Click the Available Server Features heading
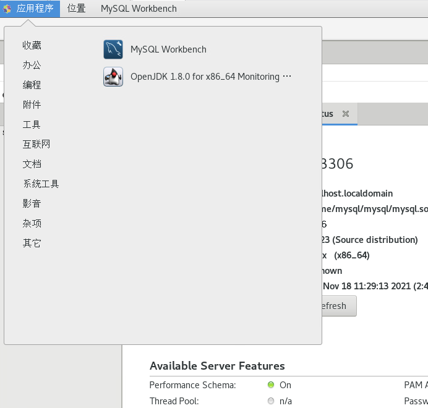The image size is (428, 408). [217, 366]
